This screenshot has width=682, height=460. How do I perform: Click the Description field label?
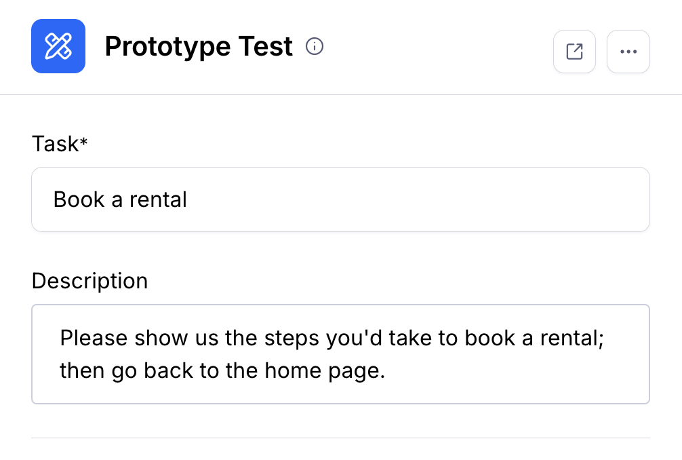[89, 281]
